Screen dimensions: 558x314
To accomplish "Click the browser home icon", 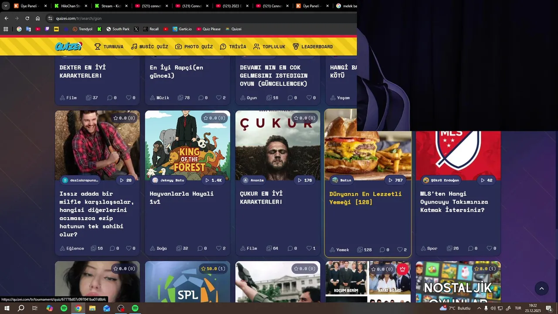I will point(37,18).
